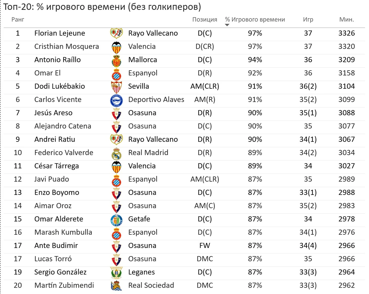The height and width of the screenshot is (294, 369).
Task: Open team Real Sociedad name
Action: click(x=151, y=285)
